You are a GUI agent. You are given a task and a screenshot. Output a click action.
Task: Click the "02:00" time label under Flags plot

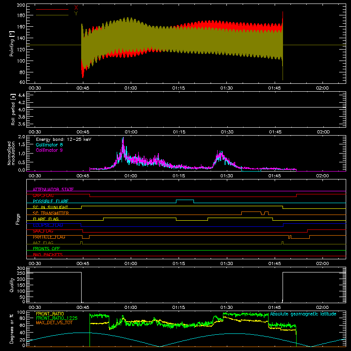pyautogui.click(x=322, y=264)
